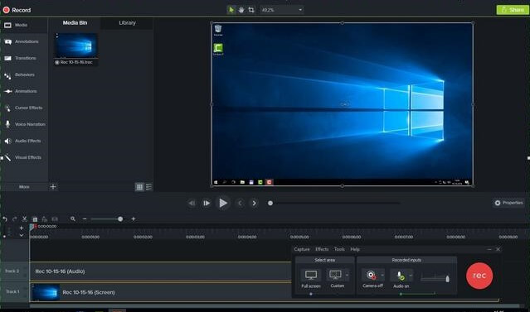Zoom out timeline with minus button
Screen dimensions: 530x312
[x=85, y=219]
